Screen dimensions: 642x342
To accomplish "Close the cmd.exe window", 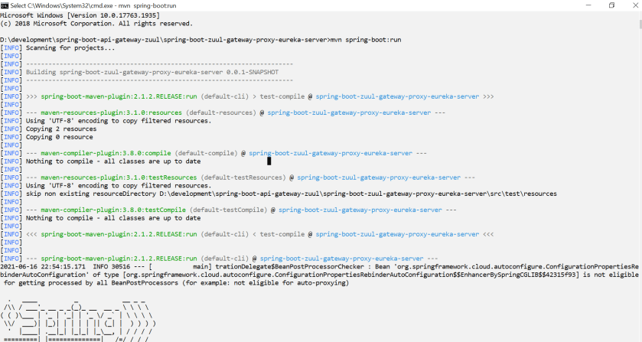I will [635, 5].
